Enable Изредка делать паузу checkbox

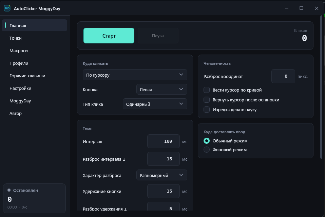207,110
